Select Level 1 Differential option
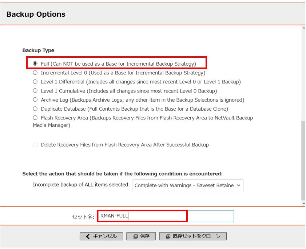Screen dimensions: 306x249 point(35,82)
